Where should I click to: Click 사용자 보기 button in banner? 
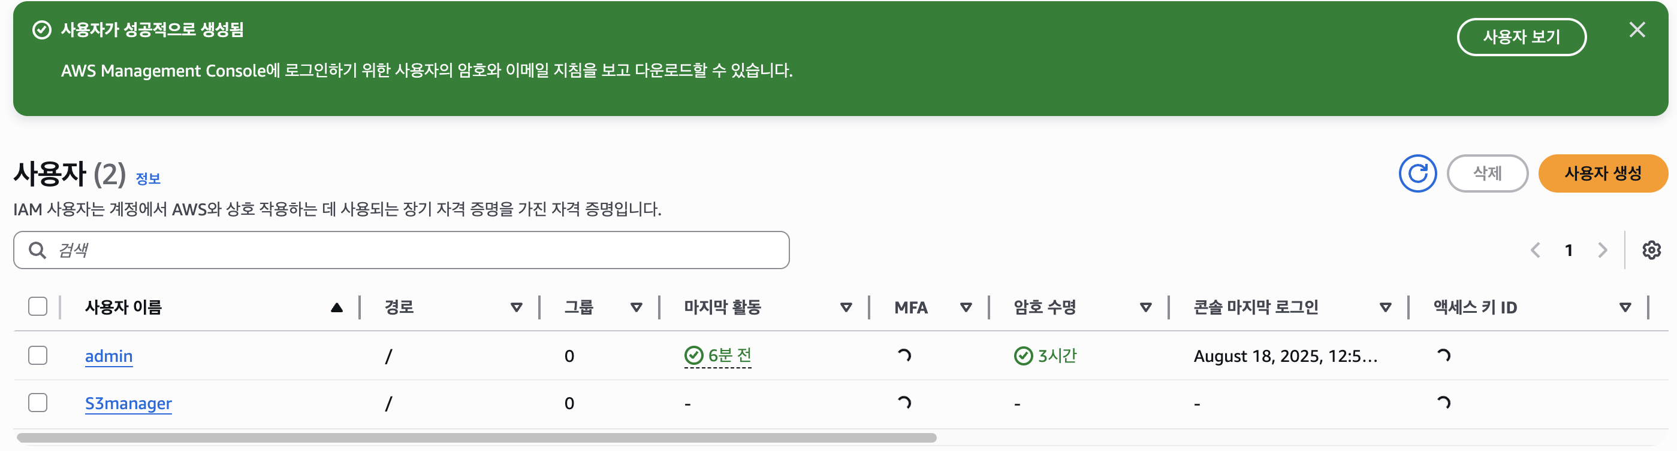(x=1521, y=37)
